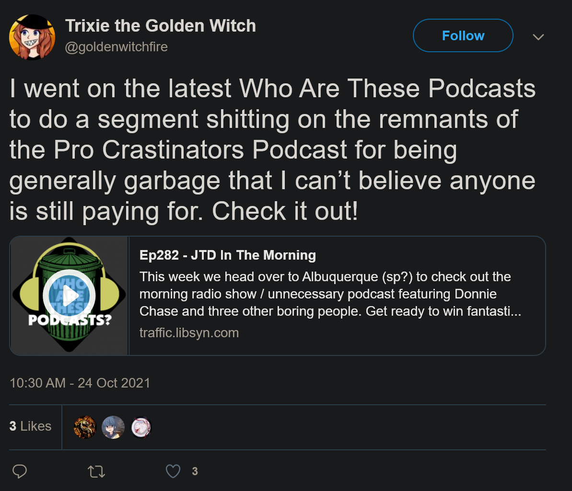Screen dimensions: 572x491
Task: Open the Who Are These Podcasts thumbnail
Action: coord(70,296)
